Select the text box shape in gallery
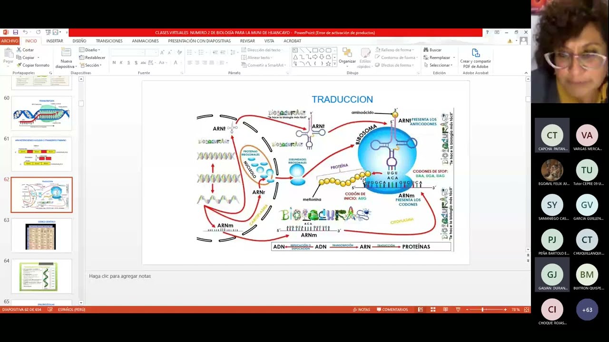 (x=295, y=50)
